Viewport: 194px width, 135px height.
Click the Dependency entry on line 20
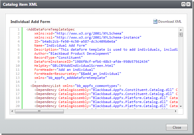pyautogui.click(x=106, y=106)
